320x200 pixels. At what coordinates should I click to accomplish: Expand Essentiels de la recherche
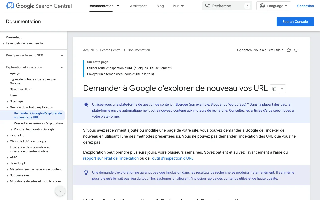(x=3, y=43)
